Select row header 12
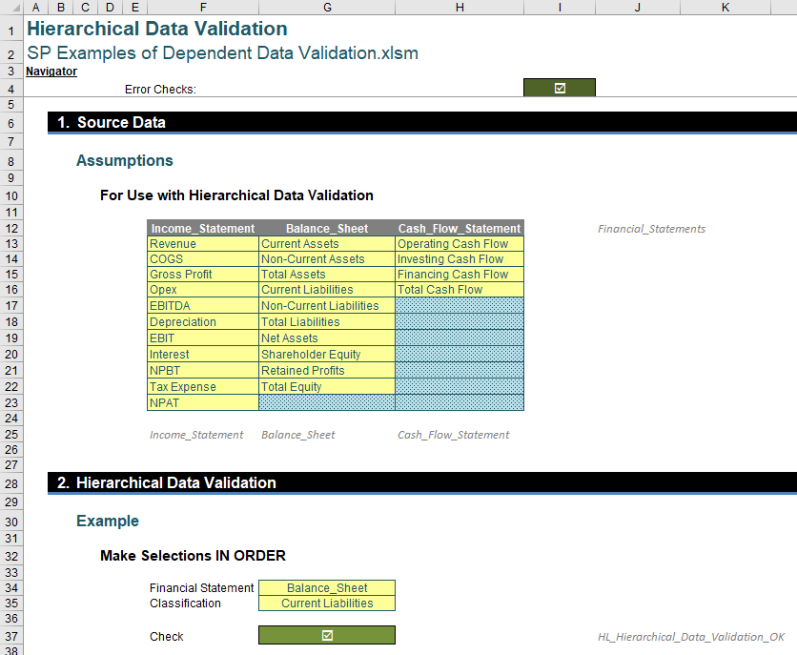The height and width of the screenshot is (655, 797). click(x=10, y=227)
